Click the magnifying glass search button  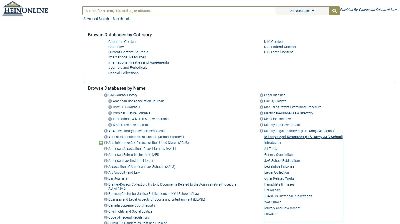[x=334, y=11]
